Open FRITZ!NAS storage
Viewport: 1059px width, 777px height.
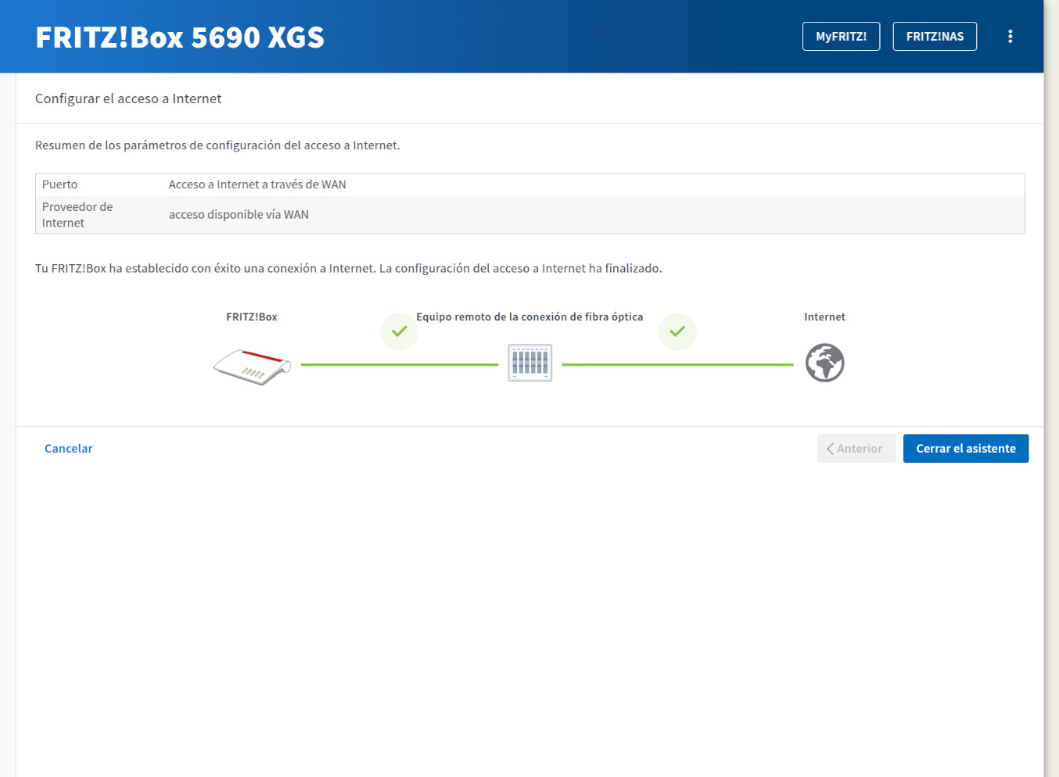[x=935, y=37]
